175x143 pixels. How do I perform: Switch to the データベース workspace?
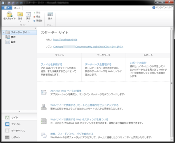(19, 131)
